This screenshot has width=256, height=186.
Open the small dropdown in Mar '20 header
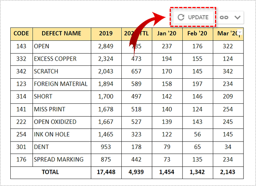[240, 33]
